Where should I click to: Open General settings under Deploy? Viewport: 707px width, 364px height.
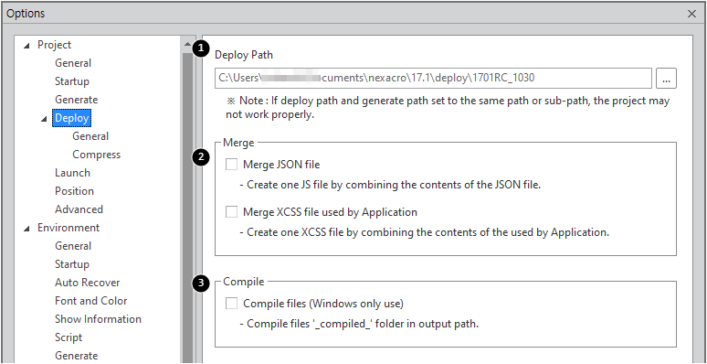pos(90,136)
